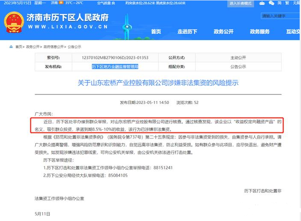
Task: Click 首页 in the breadcrumb trail
Action: (19, 47)
